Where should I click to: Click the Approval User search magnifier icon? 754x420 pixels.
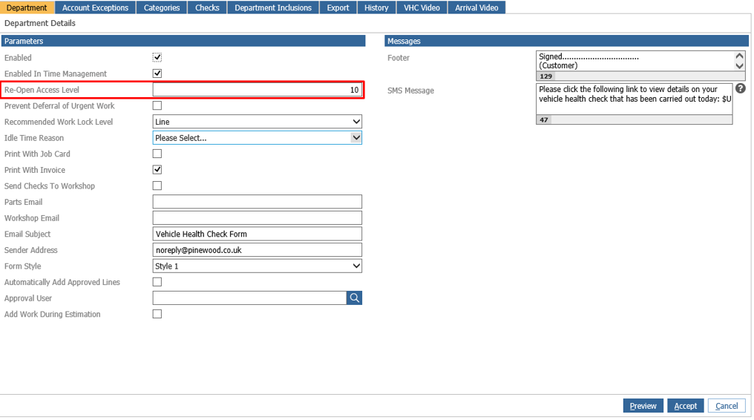[354, 298]
